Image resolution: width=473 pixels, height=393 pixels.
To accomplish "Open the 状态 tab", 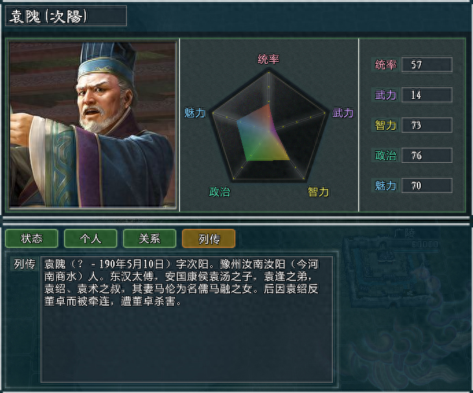I will click(32, 238).
